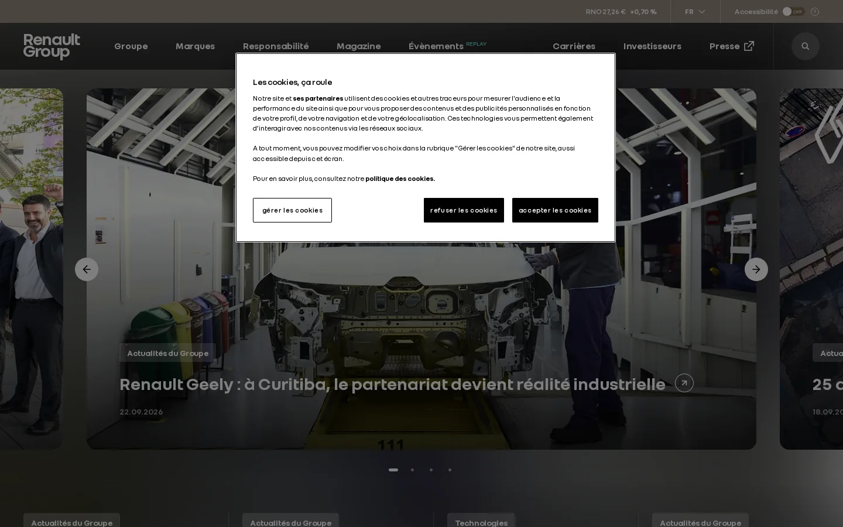Select the fourth carousel pagination dot
Viewport: 843px width, 527px height.
click(x=450, y=470)
